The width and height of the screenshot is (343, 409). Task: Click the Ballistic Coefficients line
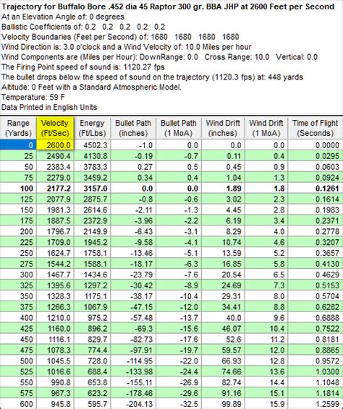coord(83,27)
